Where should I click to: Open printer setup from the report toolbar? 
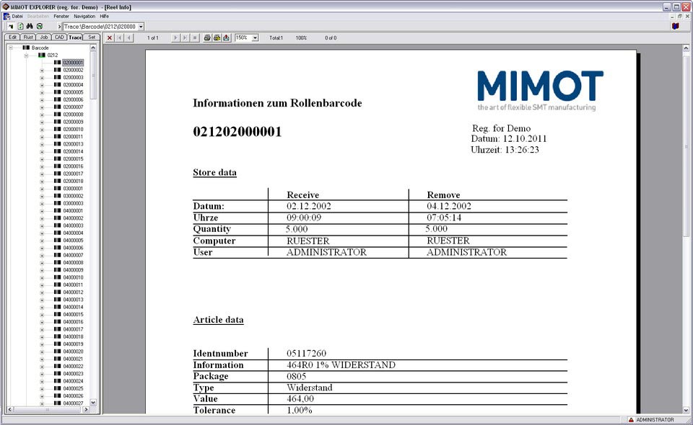click(217, 38)
